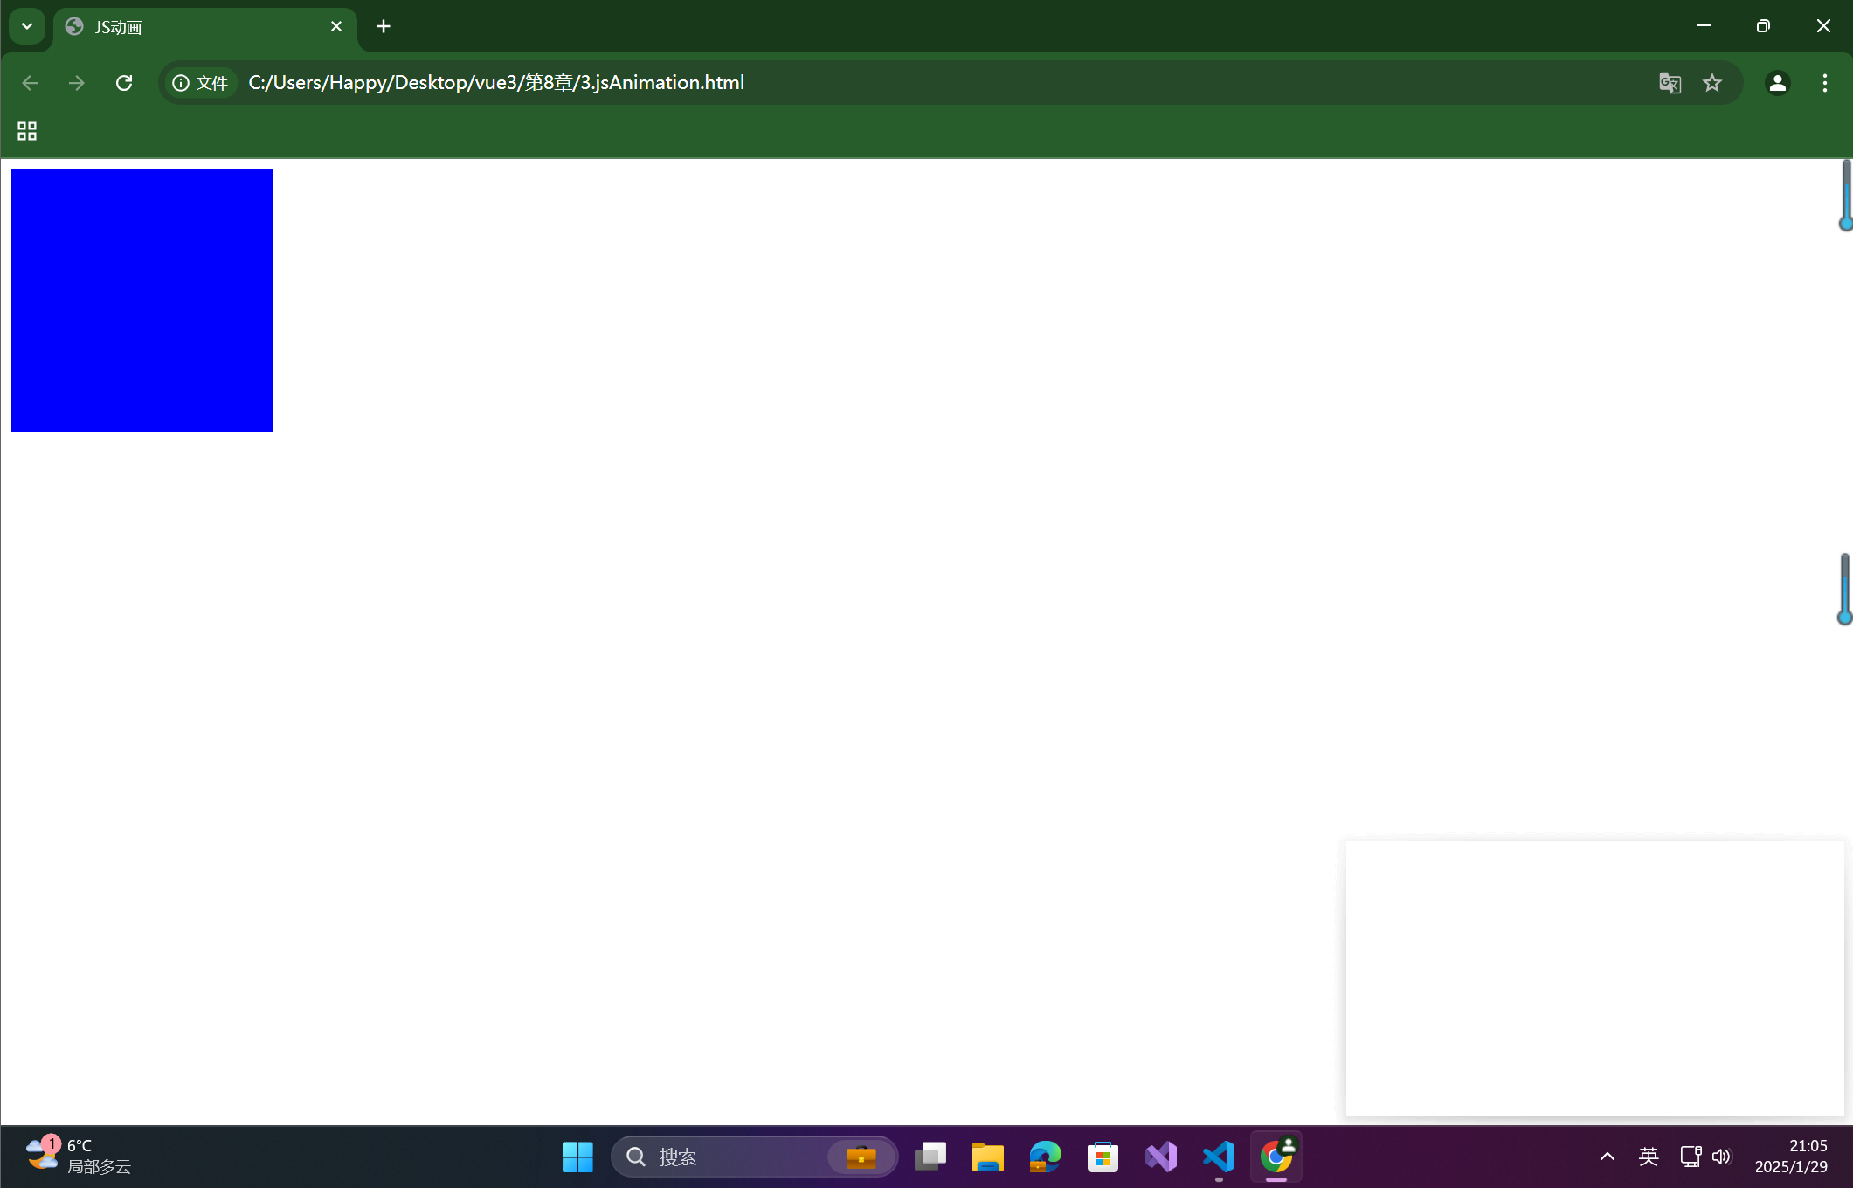Launch Visual Studio Code from the taskbar
Viewport: 1853px width, 1188px height.
[1218, 1156]
